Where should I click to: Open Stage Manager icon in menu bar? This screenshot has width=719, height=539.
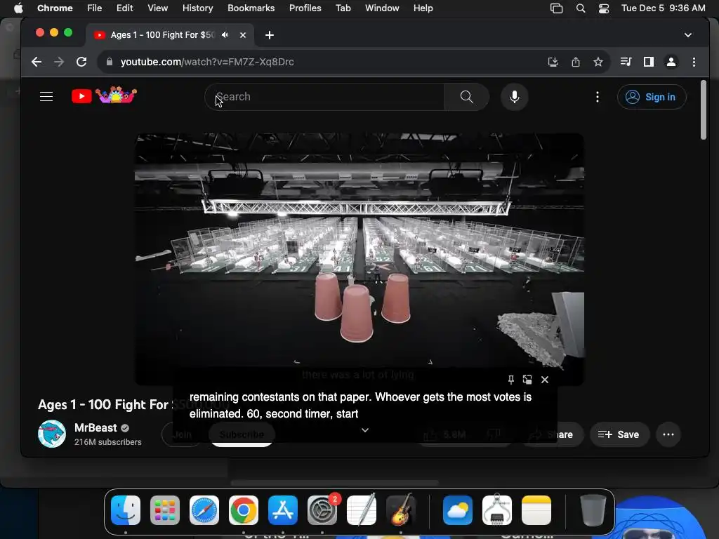click(x=556, y=8)
